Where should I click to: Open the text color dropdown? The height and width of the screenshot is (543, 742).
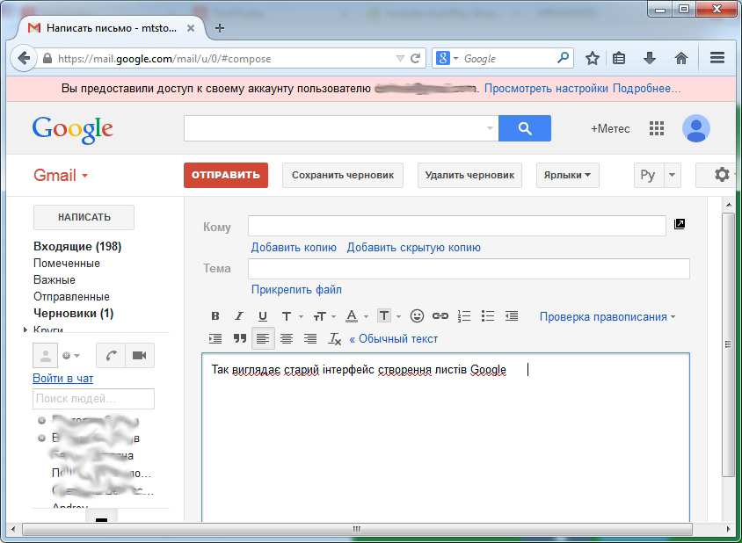(356, 316)
